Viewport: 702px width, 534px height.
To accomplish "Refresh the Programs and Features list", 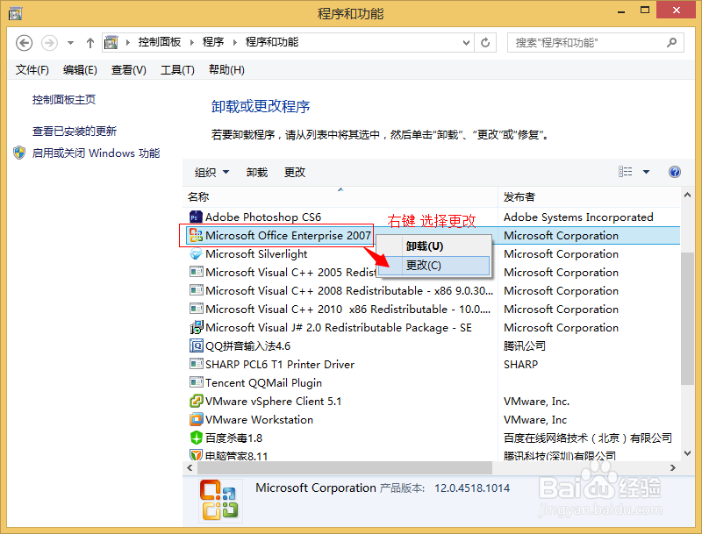I will (x=485, y=43).
